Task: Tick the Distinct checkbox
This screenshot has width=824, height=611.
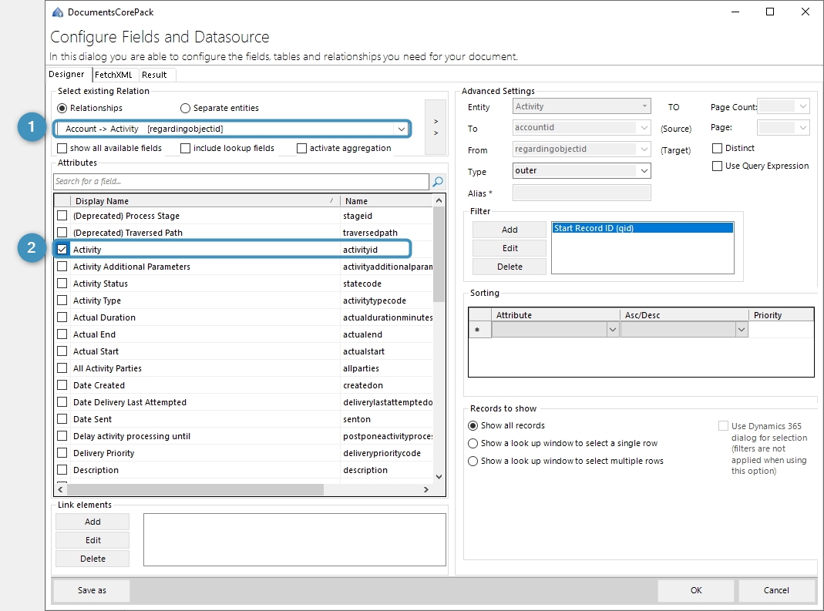Action: tap(717, 148)
